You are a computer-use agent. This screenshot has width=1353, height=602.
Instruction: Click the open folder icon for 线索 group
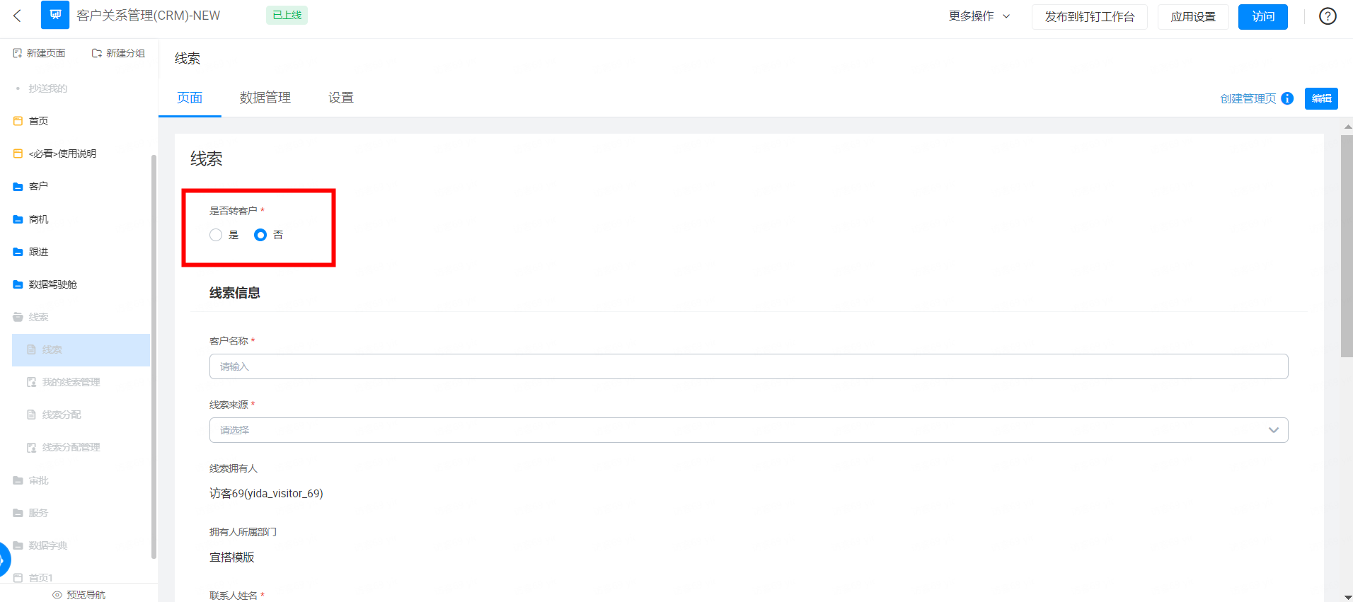pyautogui.click(x=18, y=317)
